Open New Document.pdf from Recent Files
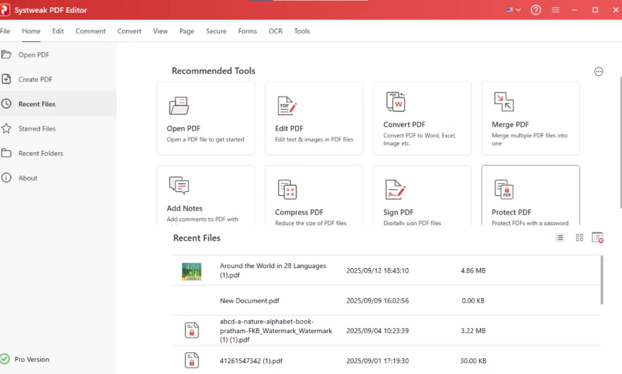The height and width of the screenshot is (374, 622). (x=250, y=300)
